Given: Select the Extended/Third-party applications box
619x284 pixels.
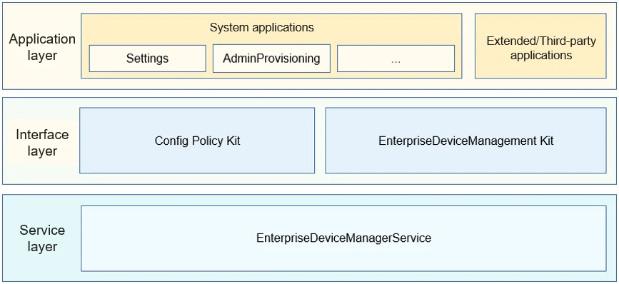Looking at the screenshot, I should (x=540, y=46).
